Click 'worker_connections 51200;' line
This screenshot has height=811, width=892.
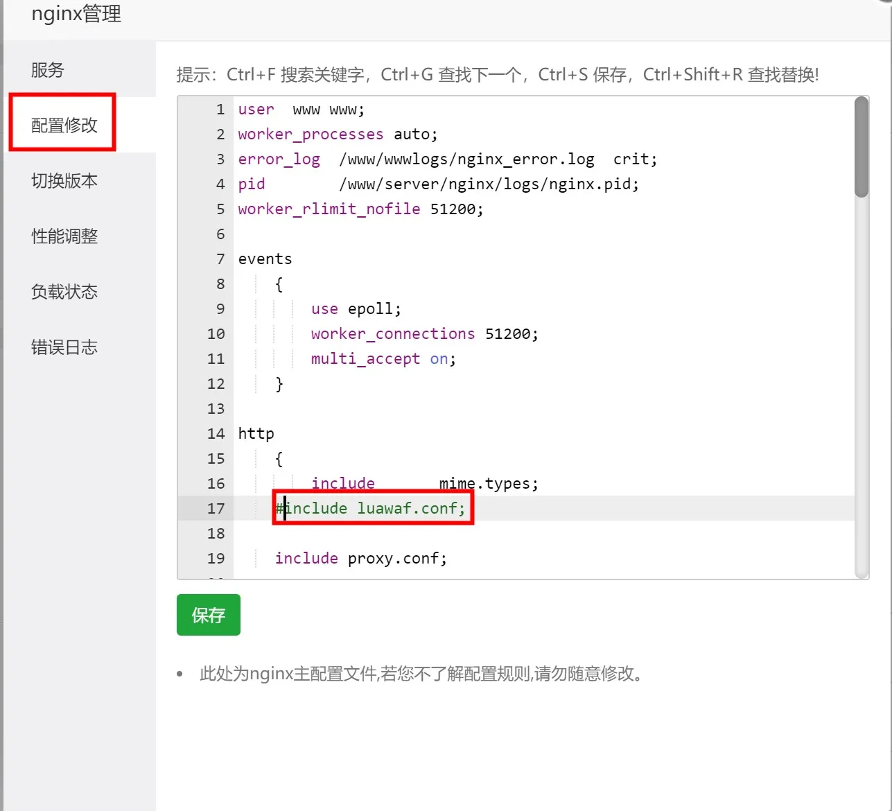tap(425, 334)
